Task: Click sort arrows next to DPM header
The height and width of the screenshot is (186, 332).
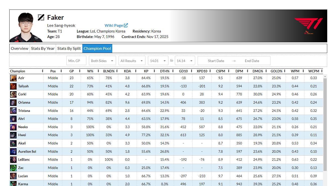Action: click(247, 71)
